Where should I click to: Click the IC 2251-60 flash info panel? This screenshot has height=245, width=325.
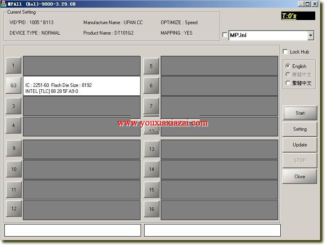point(82,86)
